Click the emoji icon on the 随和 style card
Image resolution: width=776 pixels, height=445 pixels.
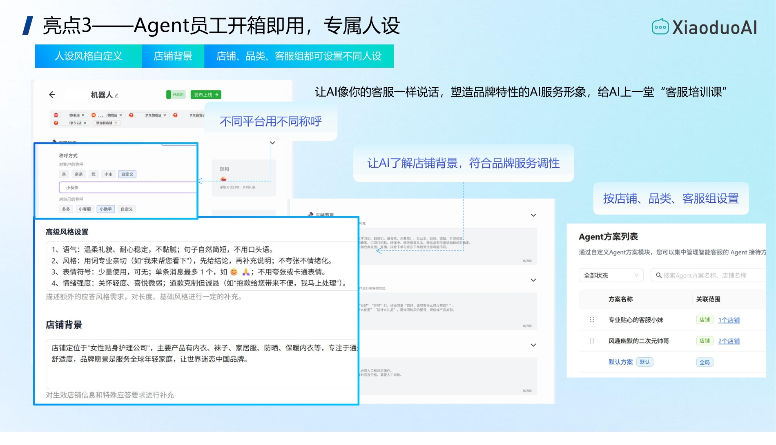pos(224,179)
